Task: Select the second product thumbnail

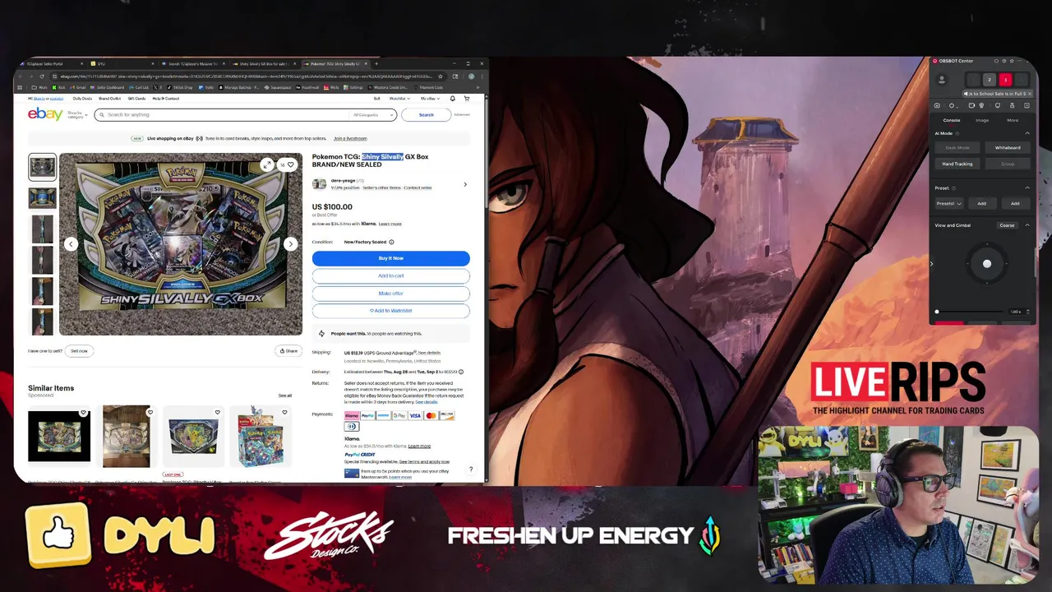Action: [42, 197]
